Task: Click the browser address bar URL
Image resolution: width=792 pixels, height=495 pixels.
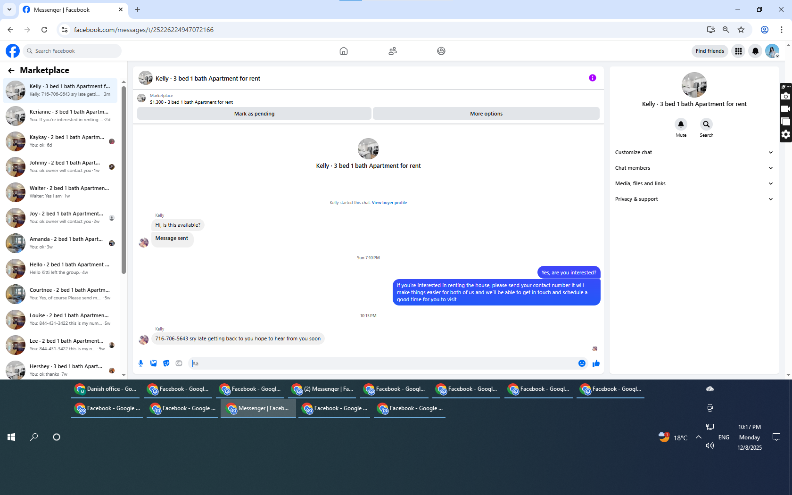Action: coord(144,30)
